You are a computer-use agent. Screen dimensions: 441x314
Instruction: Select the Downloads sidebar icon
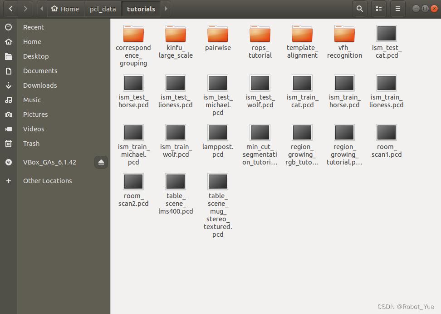point(9,85)
